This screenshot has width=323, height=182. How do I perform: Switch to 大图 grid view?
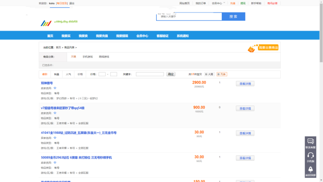(x=209, y=74)
